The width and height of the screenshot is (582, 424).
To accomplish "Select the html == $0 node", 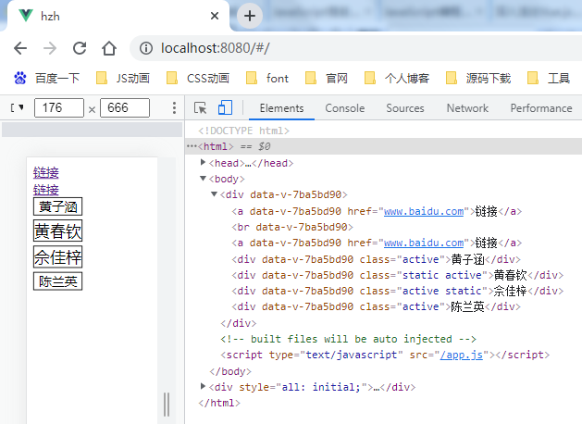I will (383, 146).
